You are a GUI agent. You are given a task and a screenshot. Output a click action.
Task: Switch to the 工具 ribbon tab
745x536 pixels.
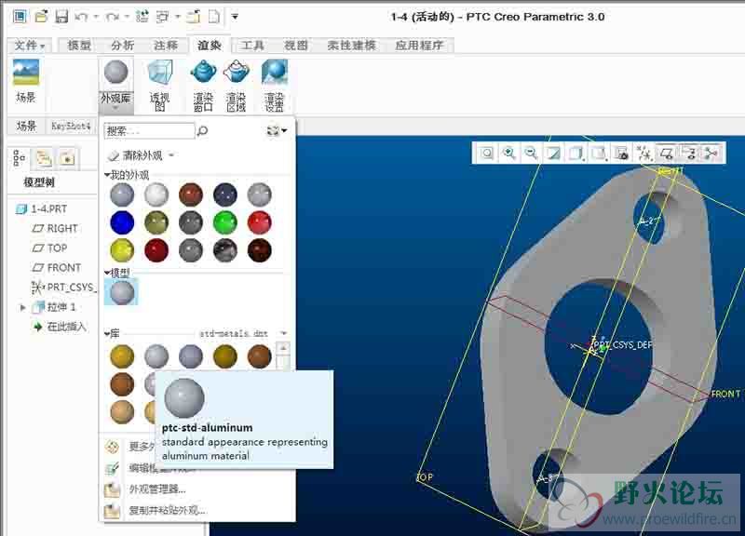(252, 45)
